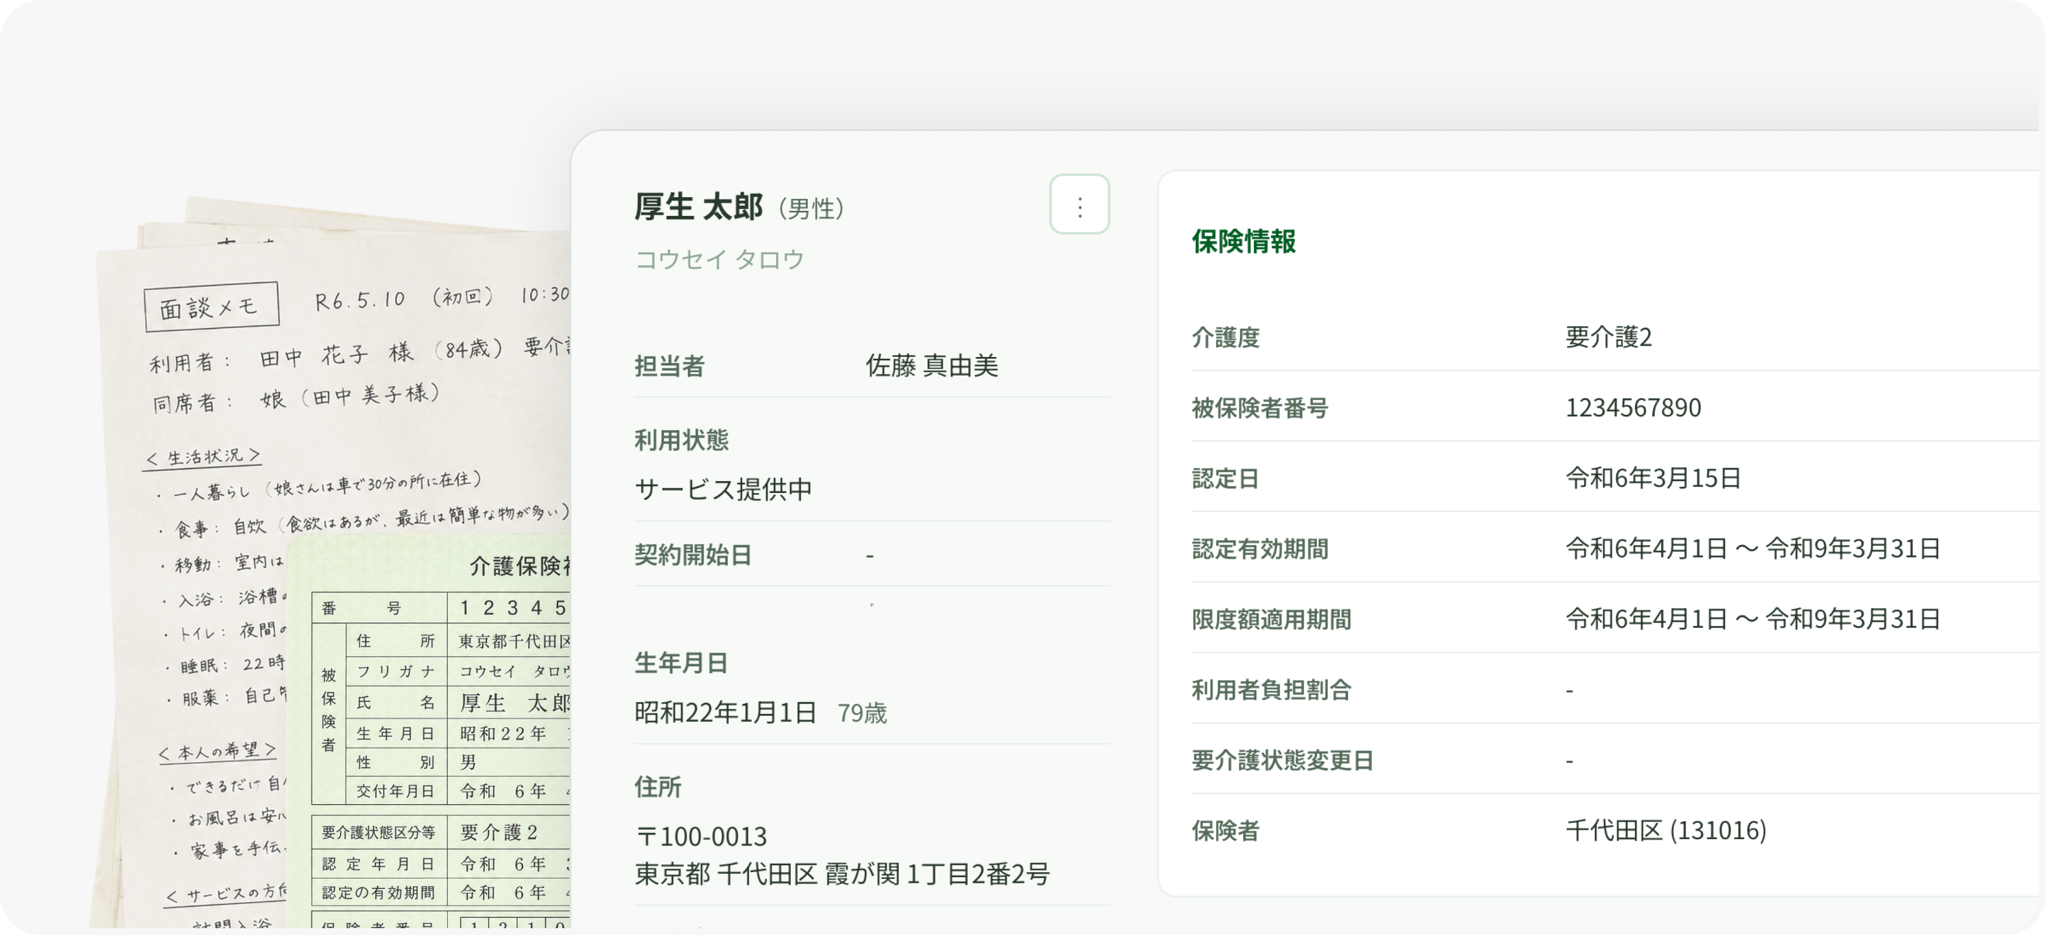Click the (男性) gender text
Image resolution: width=2046 pixels, height=935 pixels.
click(x=811, y=209)
